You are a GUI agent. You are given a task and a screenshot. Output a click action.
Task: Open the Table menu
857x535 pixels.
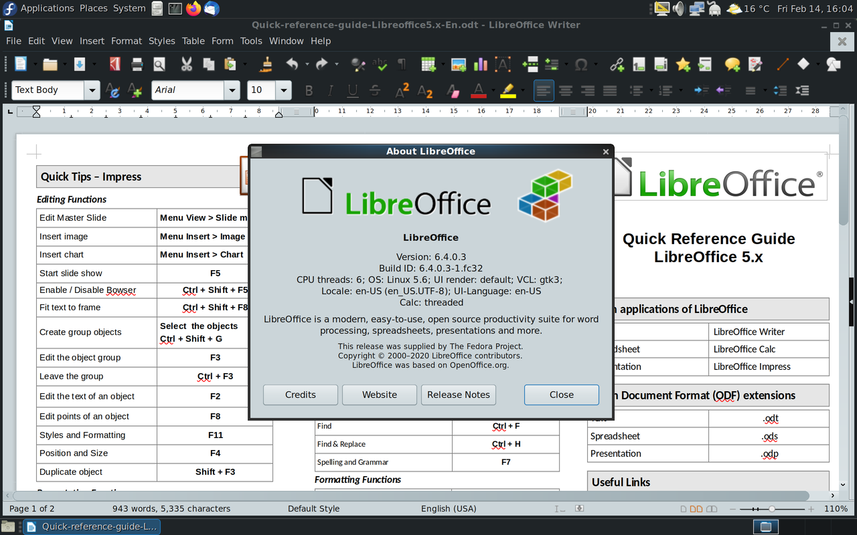(193, 41)
